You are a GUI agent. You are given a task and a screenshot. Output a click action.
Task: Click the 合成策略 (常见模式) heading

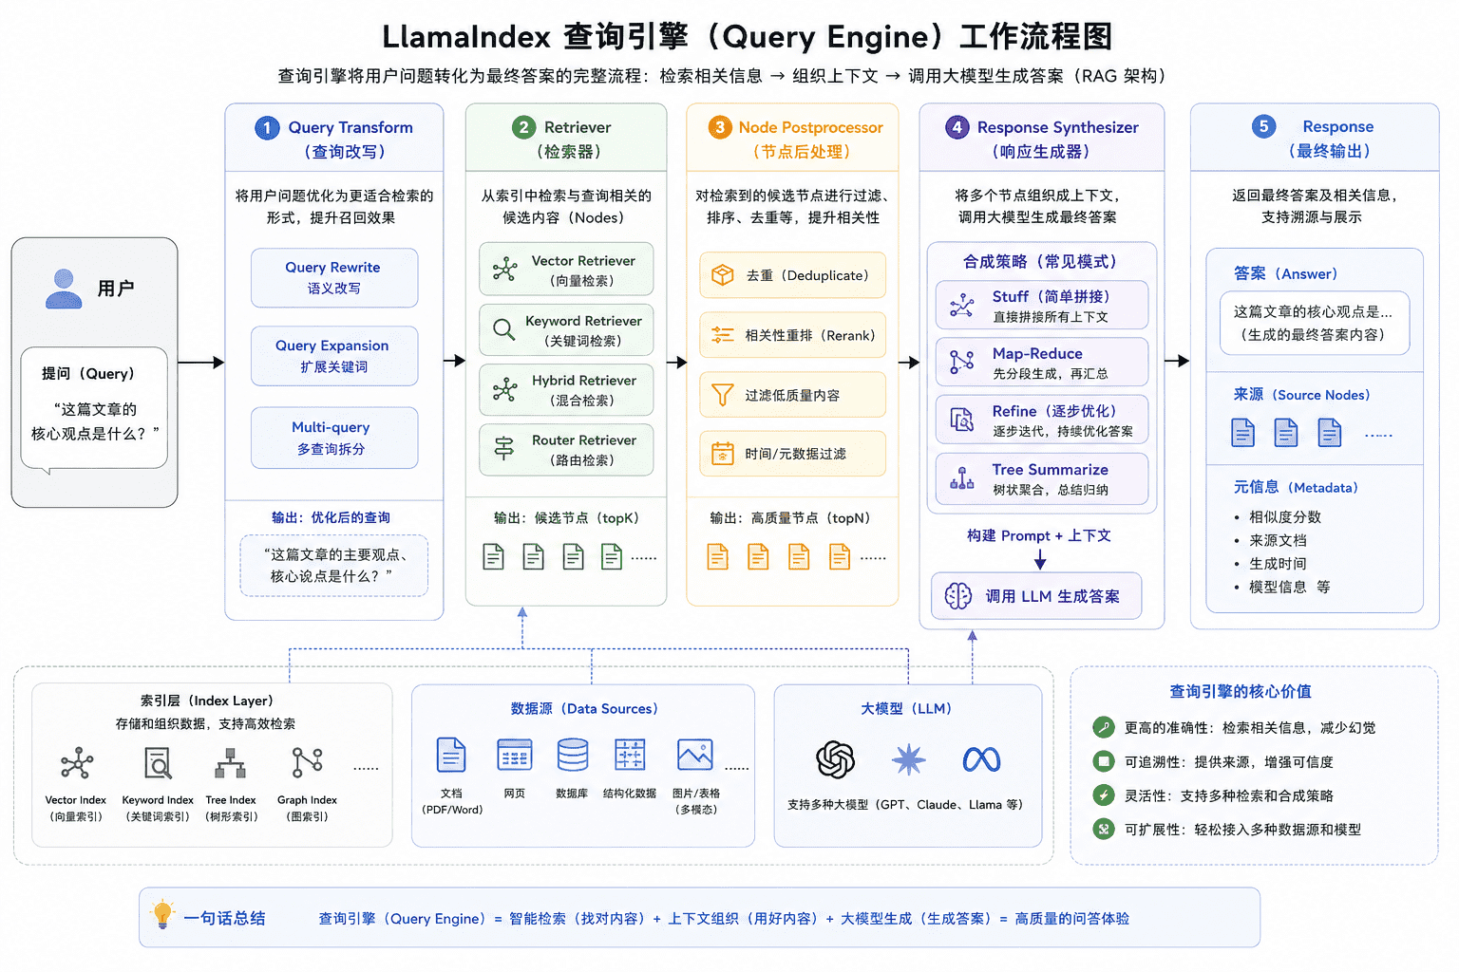[1040, 261]
